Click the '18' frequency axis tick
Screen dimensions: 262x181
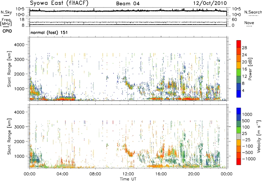pyautogui.click(x=22, y=20)
